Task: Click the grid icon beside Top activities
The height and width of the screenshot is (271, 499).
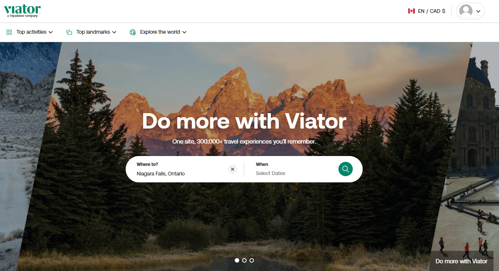Action: point(9,32)
